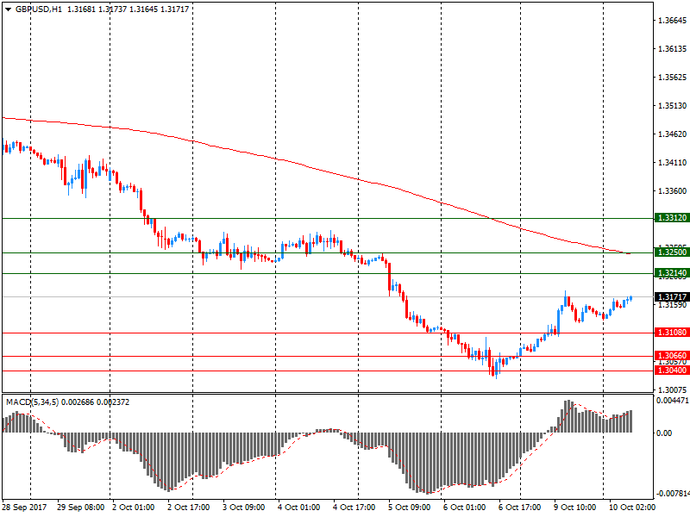Screen dimensions: 690x517
Task: Select the 1.33120 green level label
Action: (672, 218)
